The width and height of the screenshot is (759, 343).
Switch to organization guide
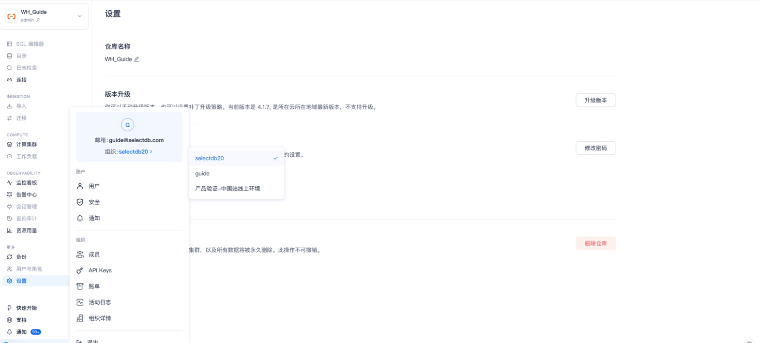(237, 173)
